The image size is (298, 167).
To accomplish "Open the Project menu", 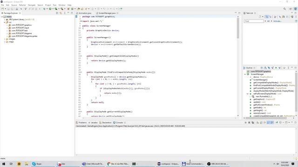I will coord(48,5).
